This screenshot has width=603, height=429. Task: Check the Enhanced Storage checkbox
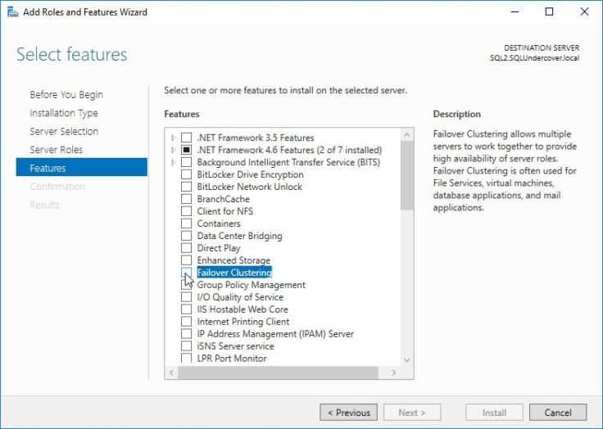pos(186,260)
